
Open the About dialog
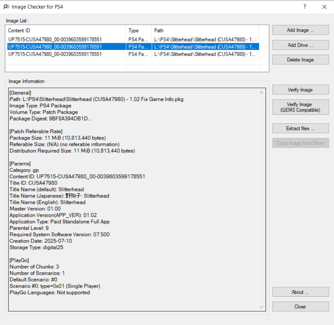coord(300,292)
